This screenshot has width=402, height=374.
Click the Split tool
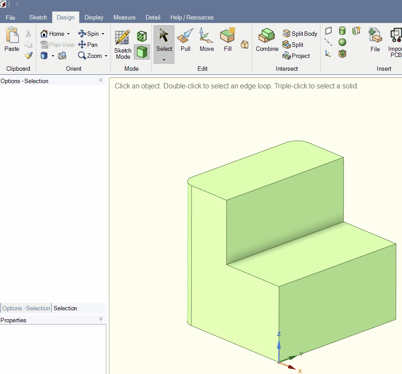pos(293,45)
